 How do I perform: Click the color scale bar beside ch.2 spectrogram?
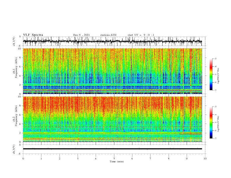pyautogui.click(x=211, y=122)
